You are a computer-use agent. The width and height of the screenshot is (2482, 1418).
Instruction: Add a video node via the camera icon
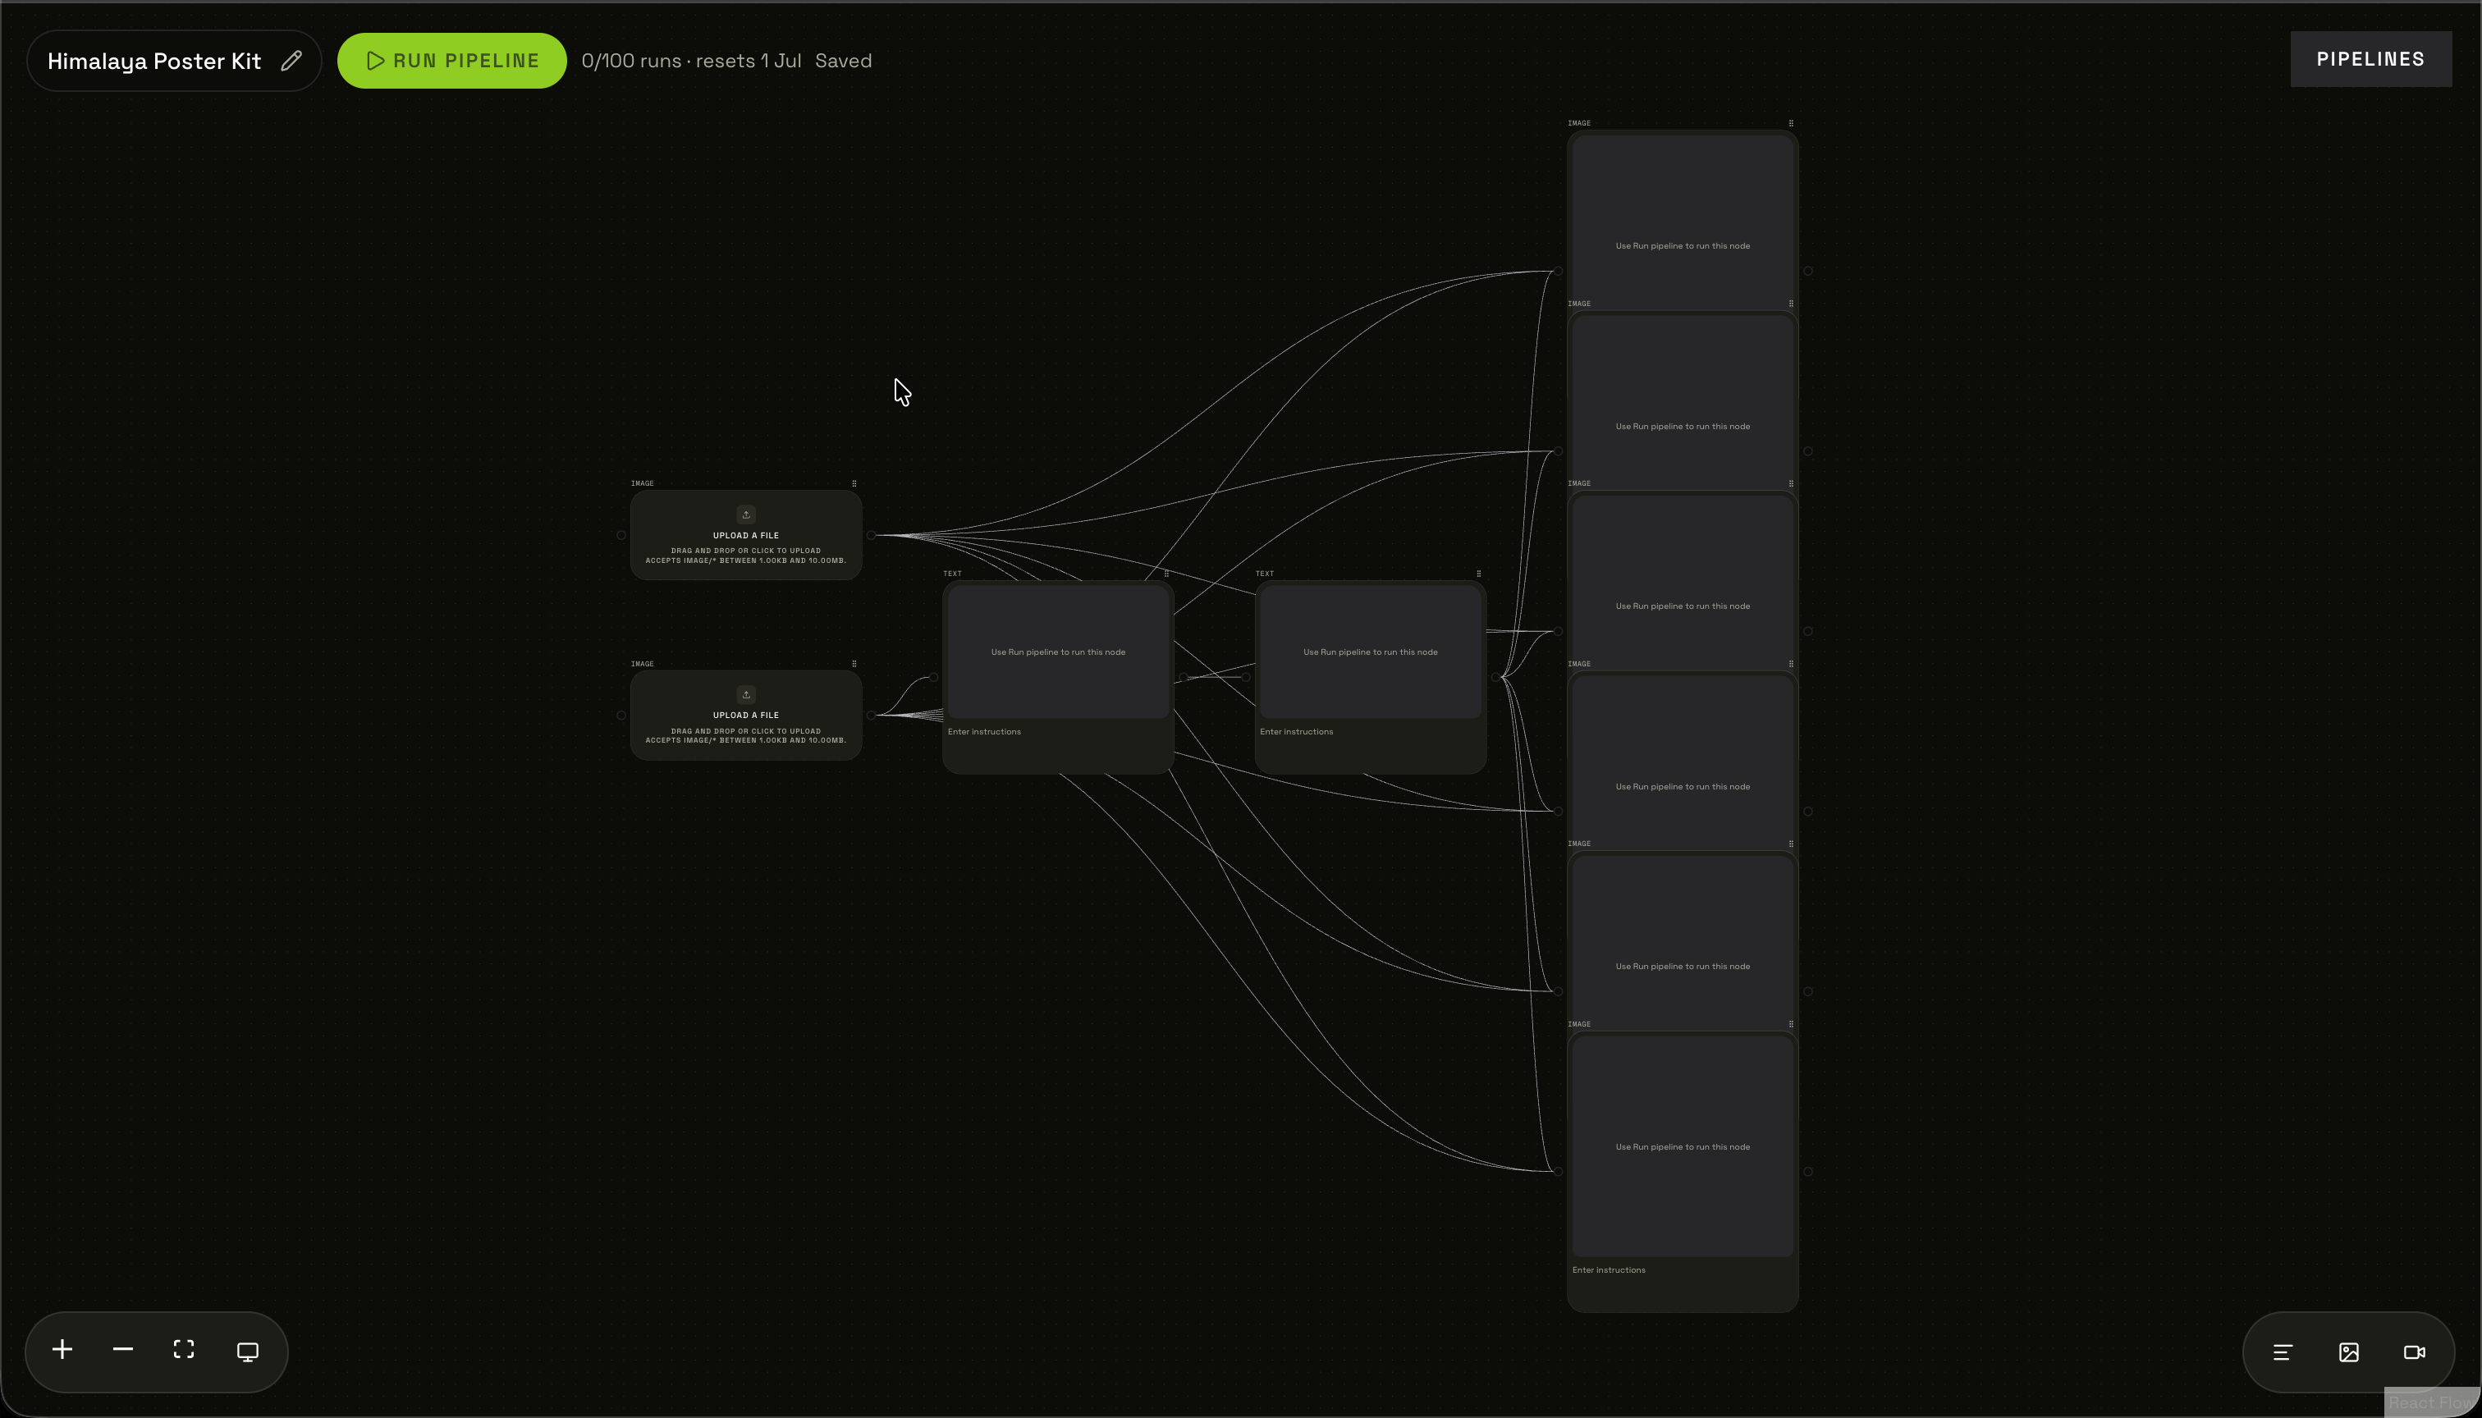(x=2414, y=1352)
